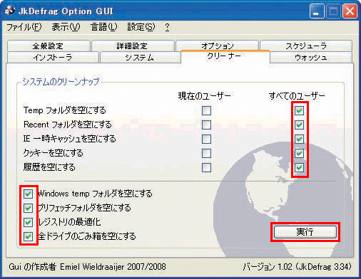Open the 設定(S) menu
361x279 pixels.
point(141,27)
